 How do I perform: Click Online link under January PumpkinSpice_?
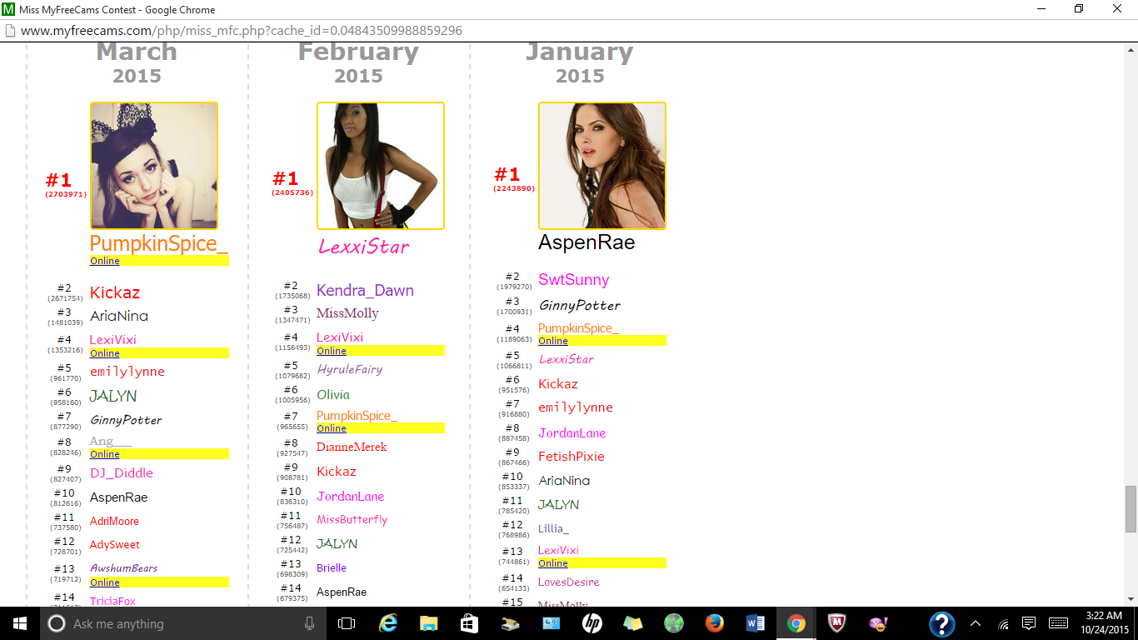coord(553,341)
